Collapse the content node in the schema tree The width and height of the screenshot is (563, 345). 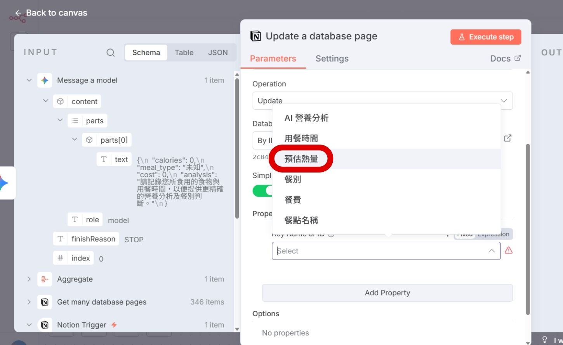(45, 101)
